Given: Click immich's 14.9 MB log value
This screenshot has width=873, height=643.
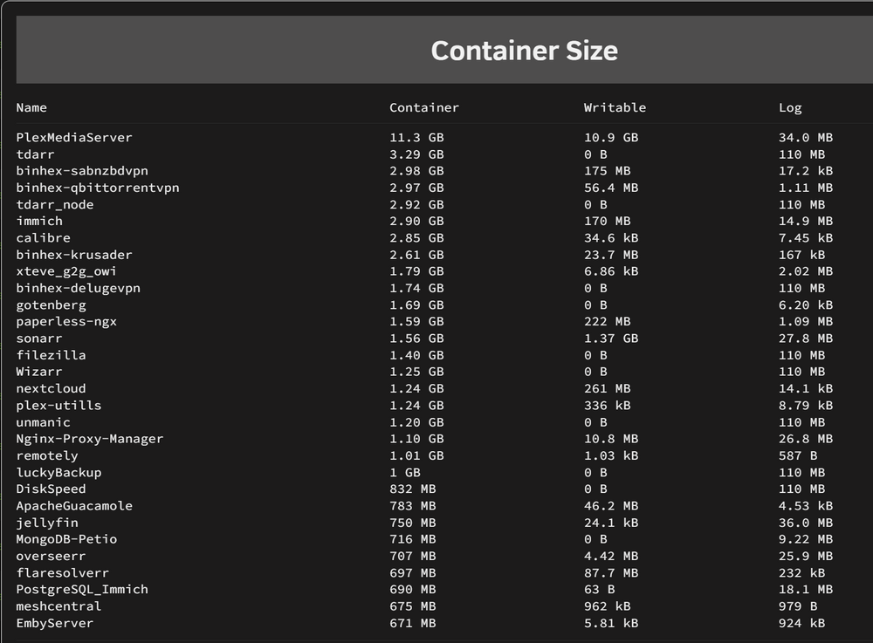Looking at the screenshot, I should tap(806, 221).
